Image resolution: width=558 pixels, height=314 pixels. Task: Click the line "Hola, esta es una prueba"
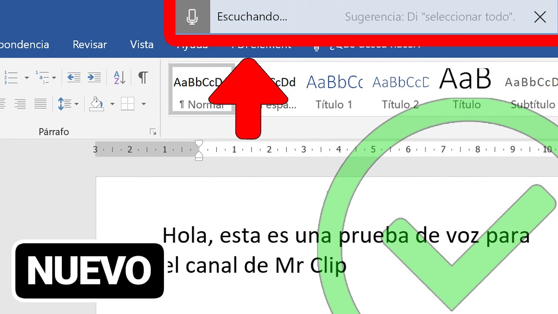(x=346, y=235)
